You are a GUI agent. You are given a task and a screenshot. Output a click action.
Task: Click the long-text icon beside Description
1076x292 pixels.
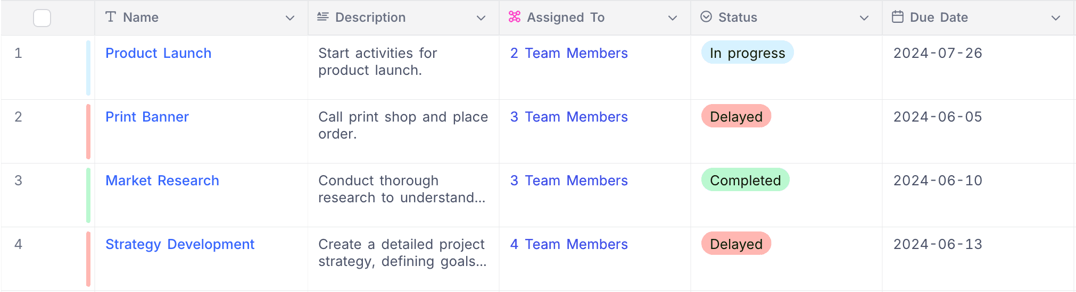coord(322,17)
